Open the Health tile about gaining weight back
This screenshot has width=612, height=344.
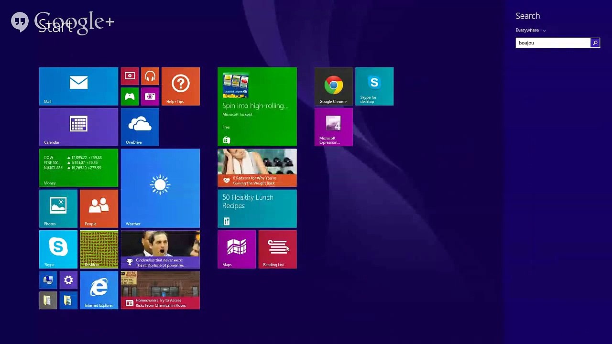[x=257, y=168]
